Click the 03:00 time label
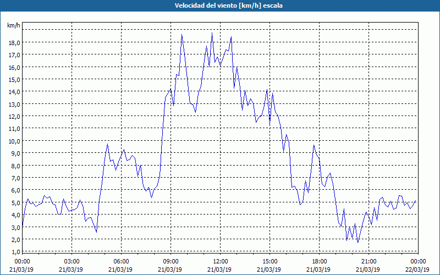The image size is (440, 275). point(72,262)
